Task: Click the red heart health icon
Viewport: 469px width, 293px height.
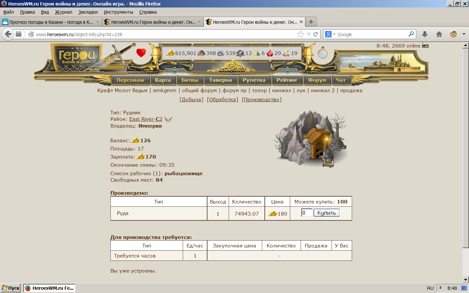Action: click(141, 52)
